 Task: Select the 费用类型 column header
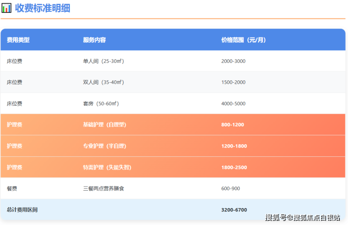click(18, 40)
